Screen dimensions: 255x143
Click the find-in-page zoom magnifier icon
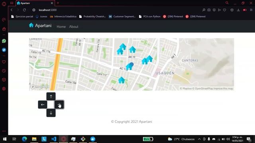point(204,10)
